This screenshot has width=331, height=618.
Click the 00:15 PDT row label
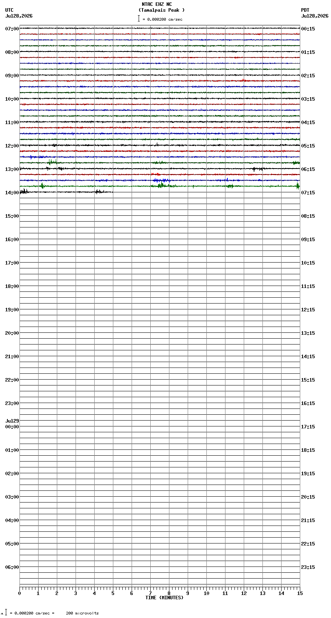point(308,29)
